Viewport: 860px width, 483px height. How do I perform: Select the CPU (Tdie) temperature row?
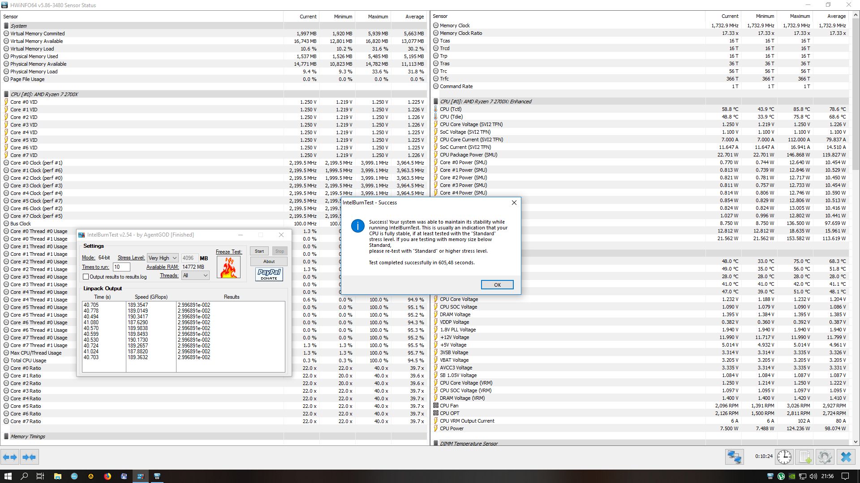641,117
